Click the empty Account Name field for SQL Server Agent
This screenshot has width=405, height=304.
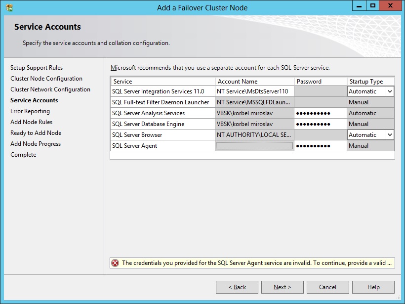point(253,145)
